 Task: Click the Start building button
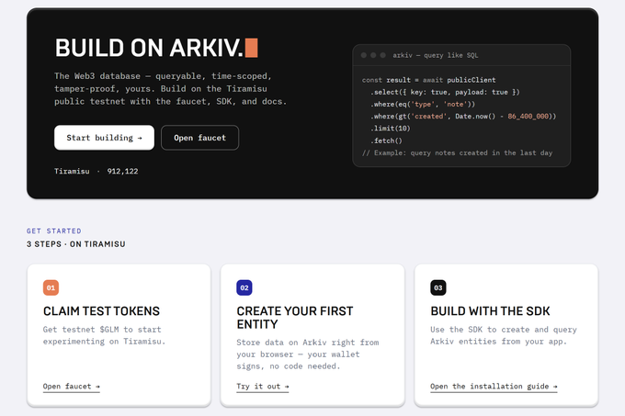tap(104, 138)
